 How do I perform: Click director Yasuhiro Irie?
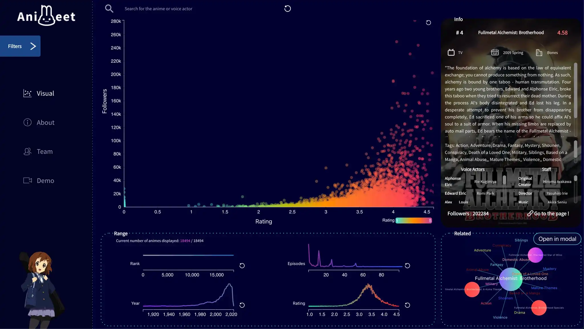click(557, 193)
